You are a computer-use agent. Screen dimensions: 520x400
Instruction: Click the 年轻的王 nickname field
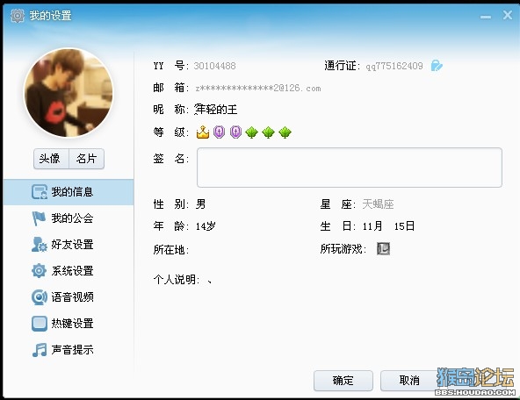coord(216,110)
